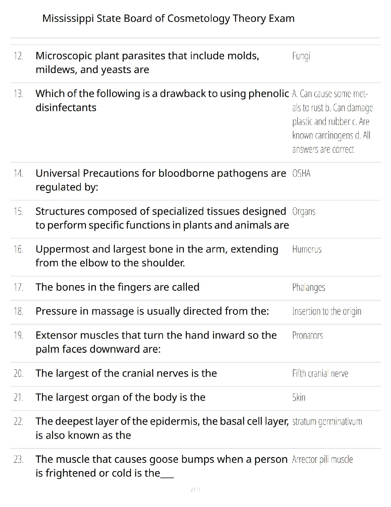Click question 14 about Universal Precautions
The width and height of the screenshot is (391, 507).
click(x=161, y=180)
